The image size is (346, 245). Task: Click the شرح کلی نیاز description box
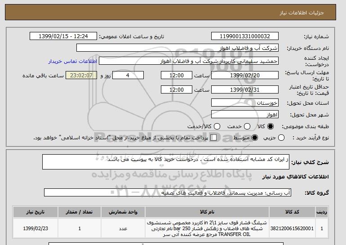pos(166,162)
